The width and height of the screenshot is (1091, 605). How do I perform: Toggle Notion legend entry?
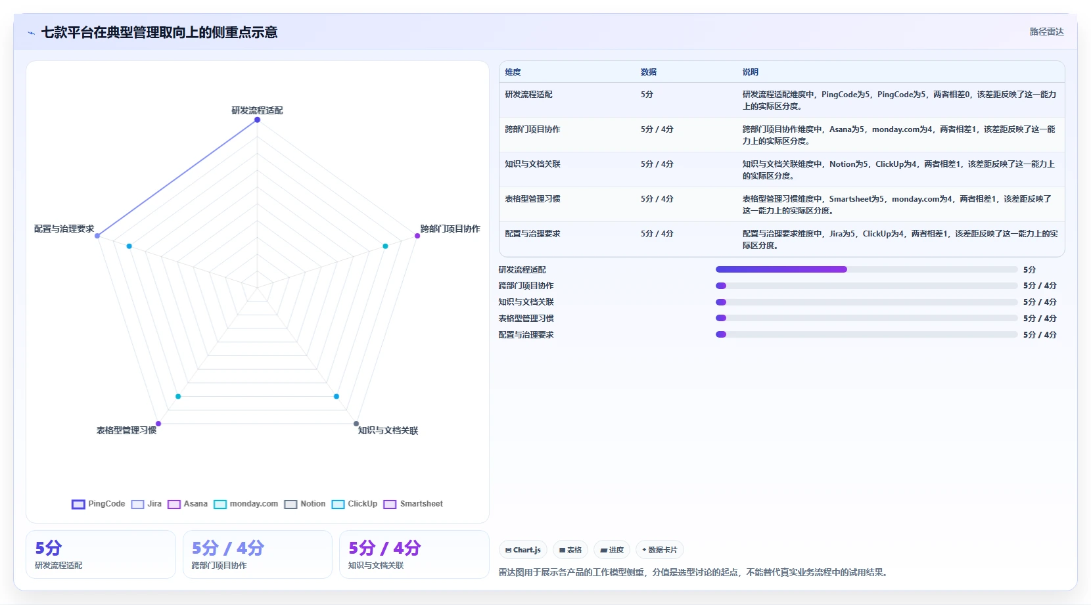click(305, 504)
